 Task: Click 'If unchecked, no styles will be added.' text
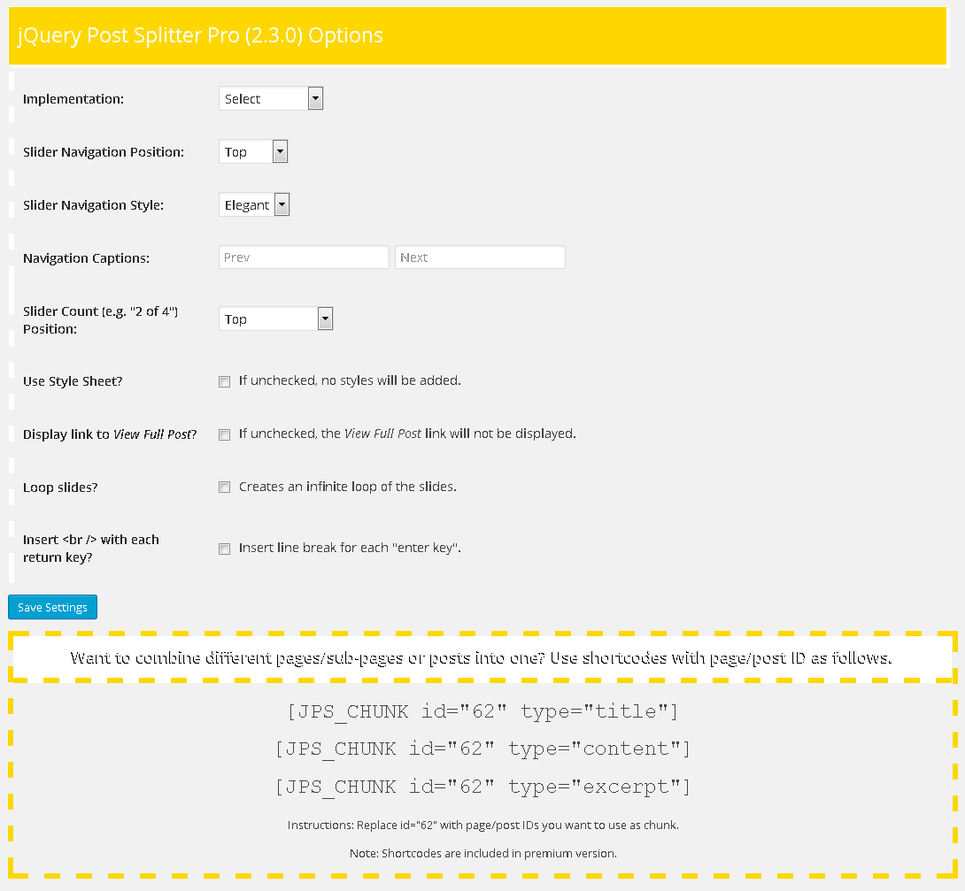click(x=350, y=380)
